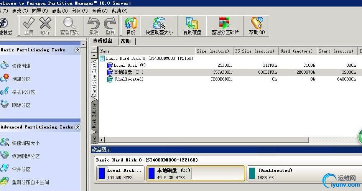The image size is (362, 191).
Task: Select 快速调整大小 in Advanced Partitioning Tasks
Action: (x=26, y=143)
